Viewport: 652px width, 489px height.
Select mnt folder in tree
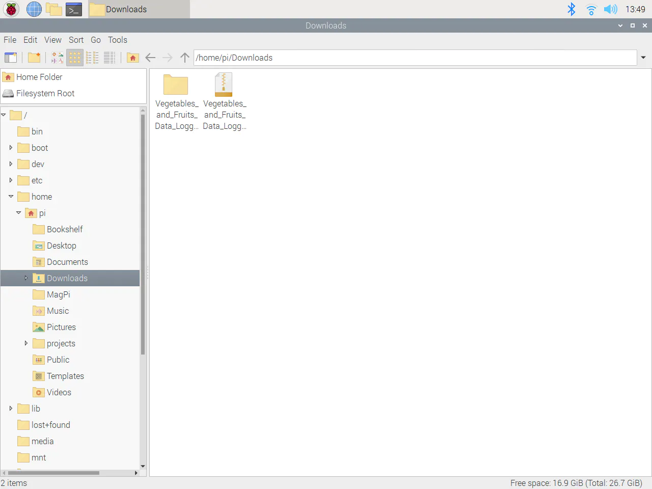32,457
